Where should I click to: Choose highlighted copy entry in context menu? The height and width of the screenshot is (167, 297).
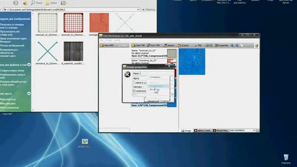pyautogui.click(x=158, y=86)
